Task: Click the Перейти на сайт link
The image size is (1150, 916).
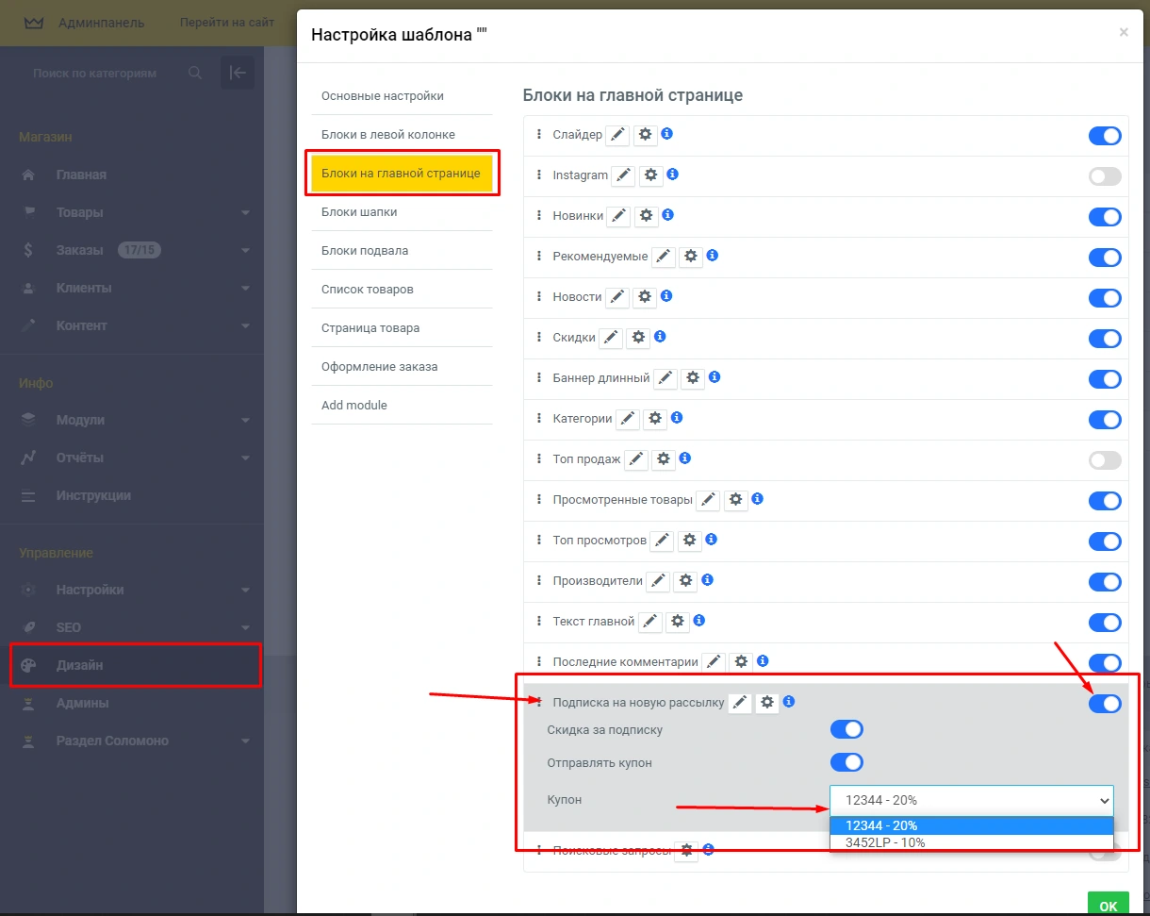Action: tap(227, 22)
